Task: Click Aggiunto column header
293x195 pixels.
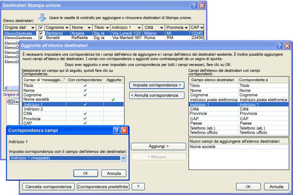Action: click(114, 80)
